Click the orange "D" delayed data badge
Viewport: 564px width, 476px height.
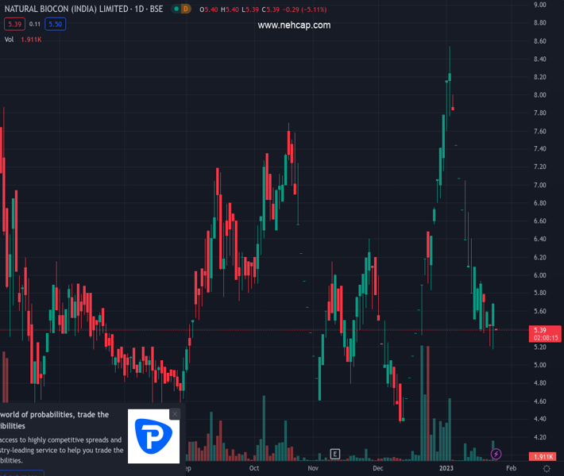pos(186,9)
